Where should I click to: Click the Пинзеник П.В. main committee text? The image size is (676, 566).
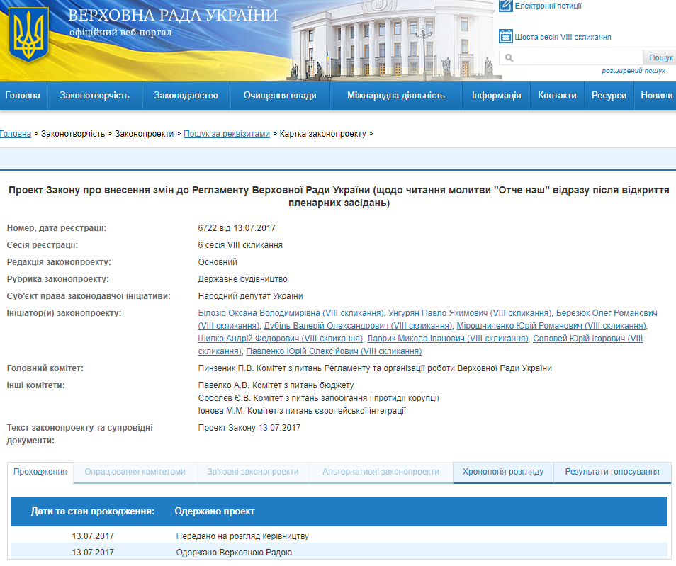pos(375,368)
